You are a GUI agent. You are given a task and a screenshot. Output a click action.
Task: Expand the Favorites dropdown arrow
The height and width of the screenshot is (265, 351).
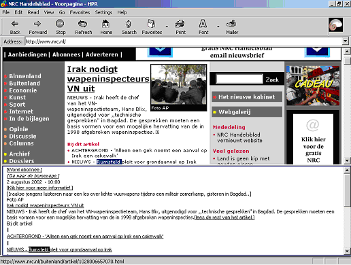tap(167, 26)
